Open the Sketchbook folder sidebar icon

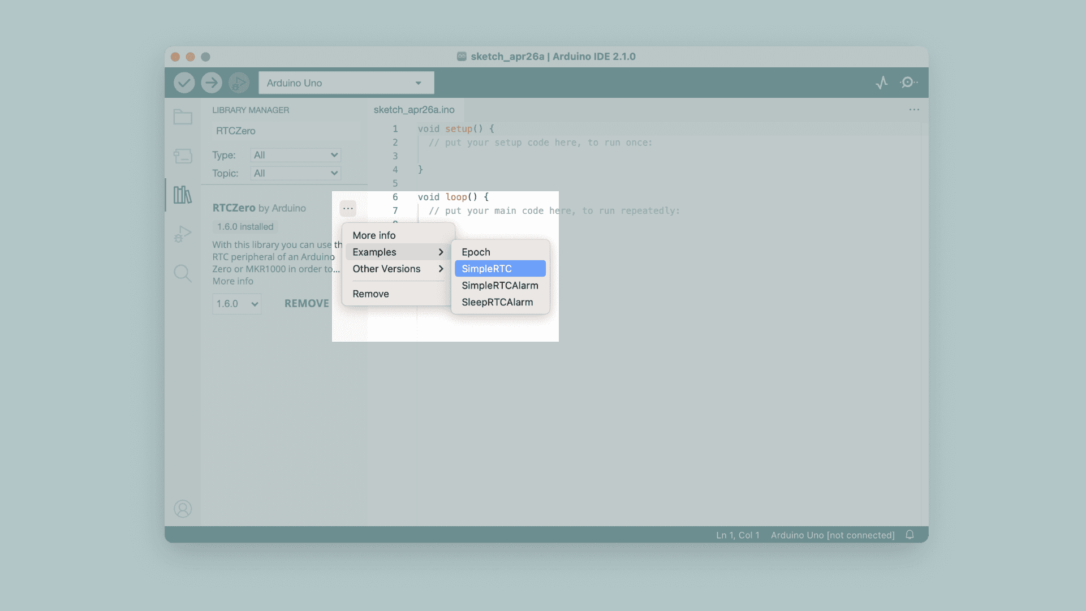point(183,117)
